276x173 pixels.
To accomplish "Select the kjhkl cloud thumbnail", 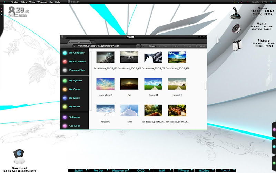I will (129, 110).
